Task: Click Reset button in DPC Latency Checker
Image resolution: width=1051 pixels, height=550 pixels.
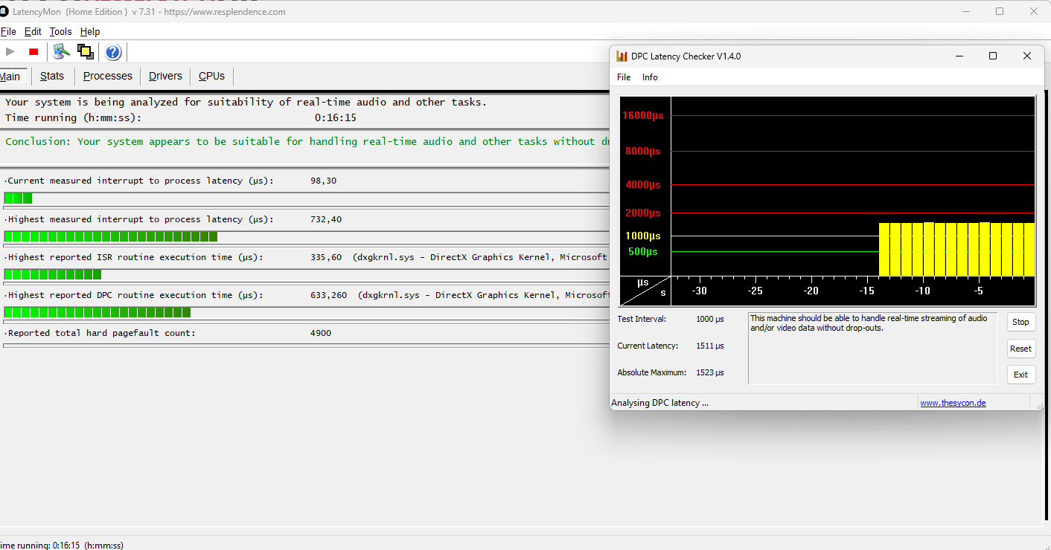Action: coord(1020,349)
